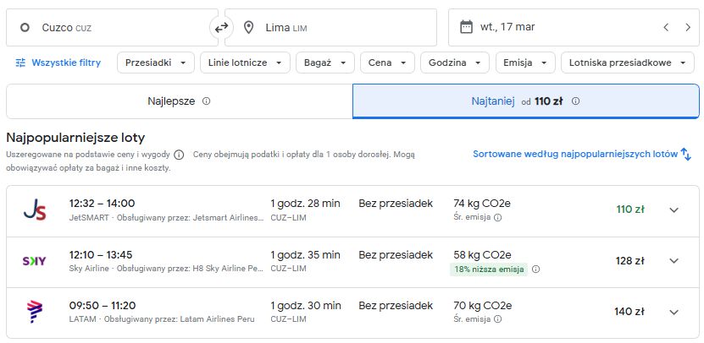The height and width of the screenshot is (343, 704).
Task: Click info icon after 'ceny i wygody'
Action: (x=179, y=155)
